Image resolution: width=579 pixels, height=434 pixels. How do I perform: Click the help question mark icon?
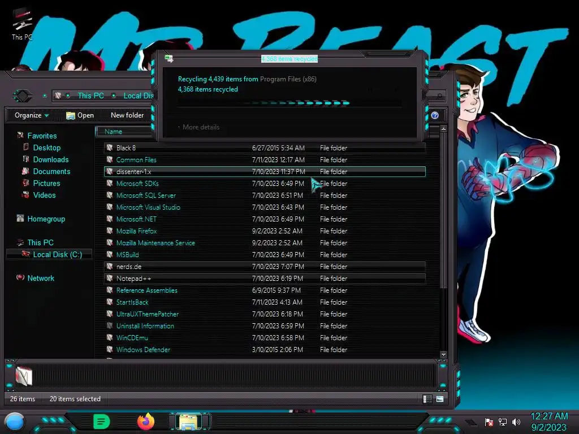tap(435, 115)
